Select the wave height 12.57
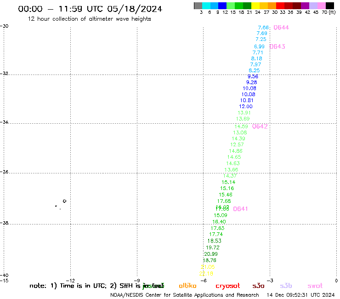The height and width of the screenshot is (299, 340). click(237, 144)
